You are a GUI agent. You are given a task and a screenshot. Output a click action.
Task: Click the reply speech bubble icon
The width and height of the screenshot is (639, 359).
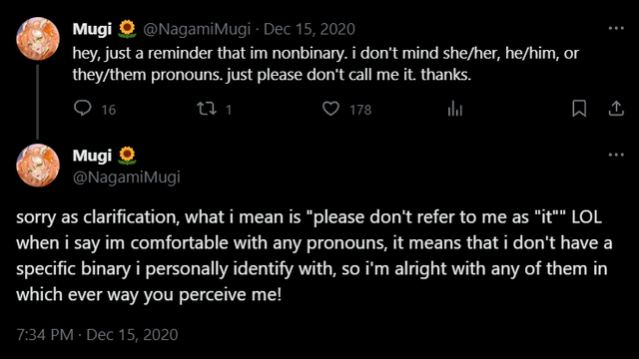[82, 109]
